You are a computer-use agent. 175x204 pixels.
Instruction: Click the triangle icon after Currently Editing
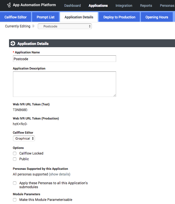[x=34, y=26]
